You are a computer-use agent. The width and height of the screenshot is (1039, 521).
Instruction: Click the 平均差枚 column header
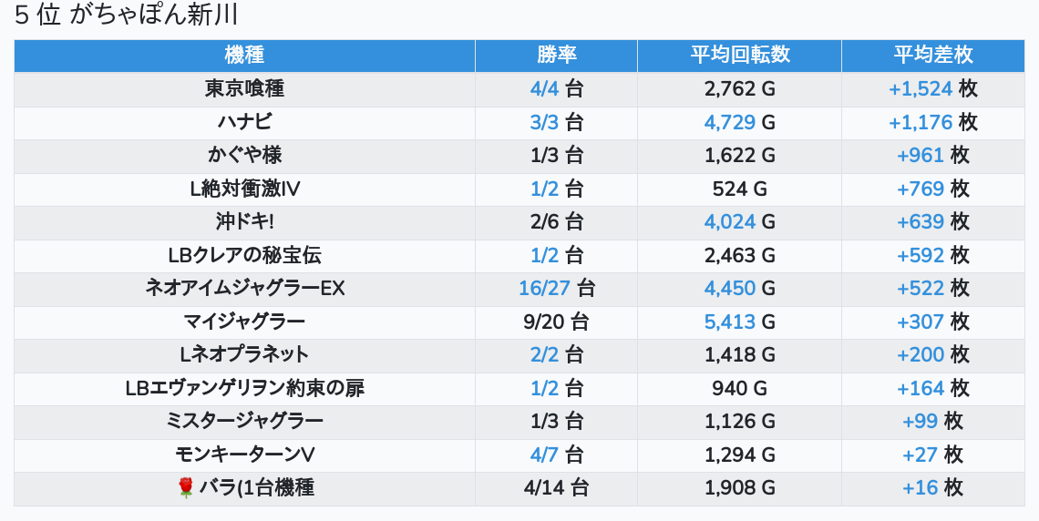coord(932,56)
